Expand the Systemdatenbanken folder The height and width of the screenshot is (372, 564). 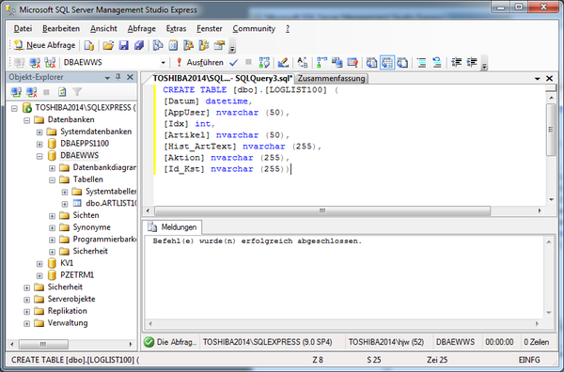pos(39,132)
